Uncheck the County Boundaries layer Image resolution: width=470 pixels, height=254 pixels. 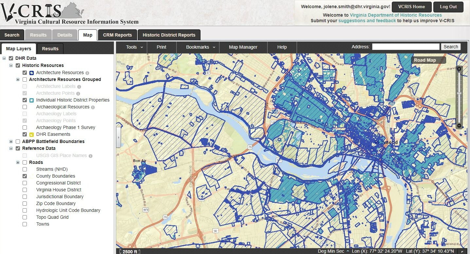(x=25, y=176)
